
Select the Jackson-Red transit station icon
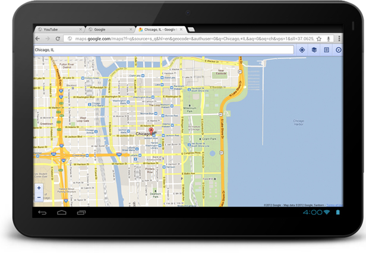coord(163,136)
